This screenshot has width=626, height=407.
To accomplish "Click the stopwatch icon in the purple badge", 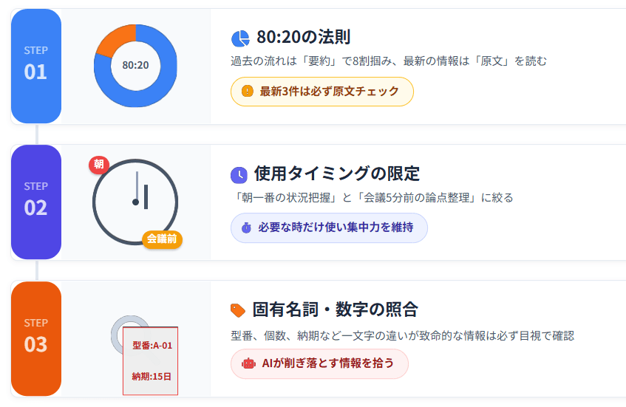I will click(246, 228).
